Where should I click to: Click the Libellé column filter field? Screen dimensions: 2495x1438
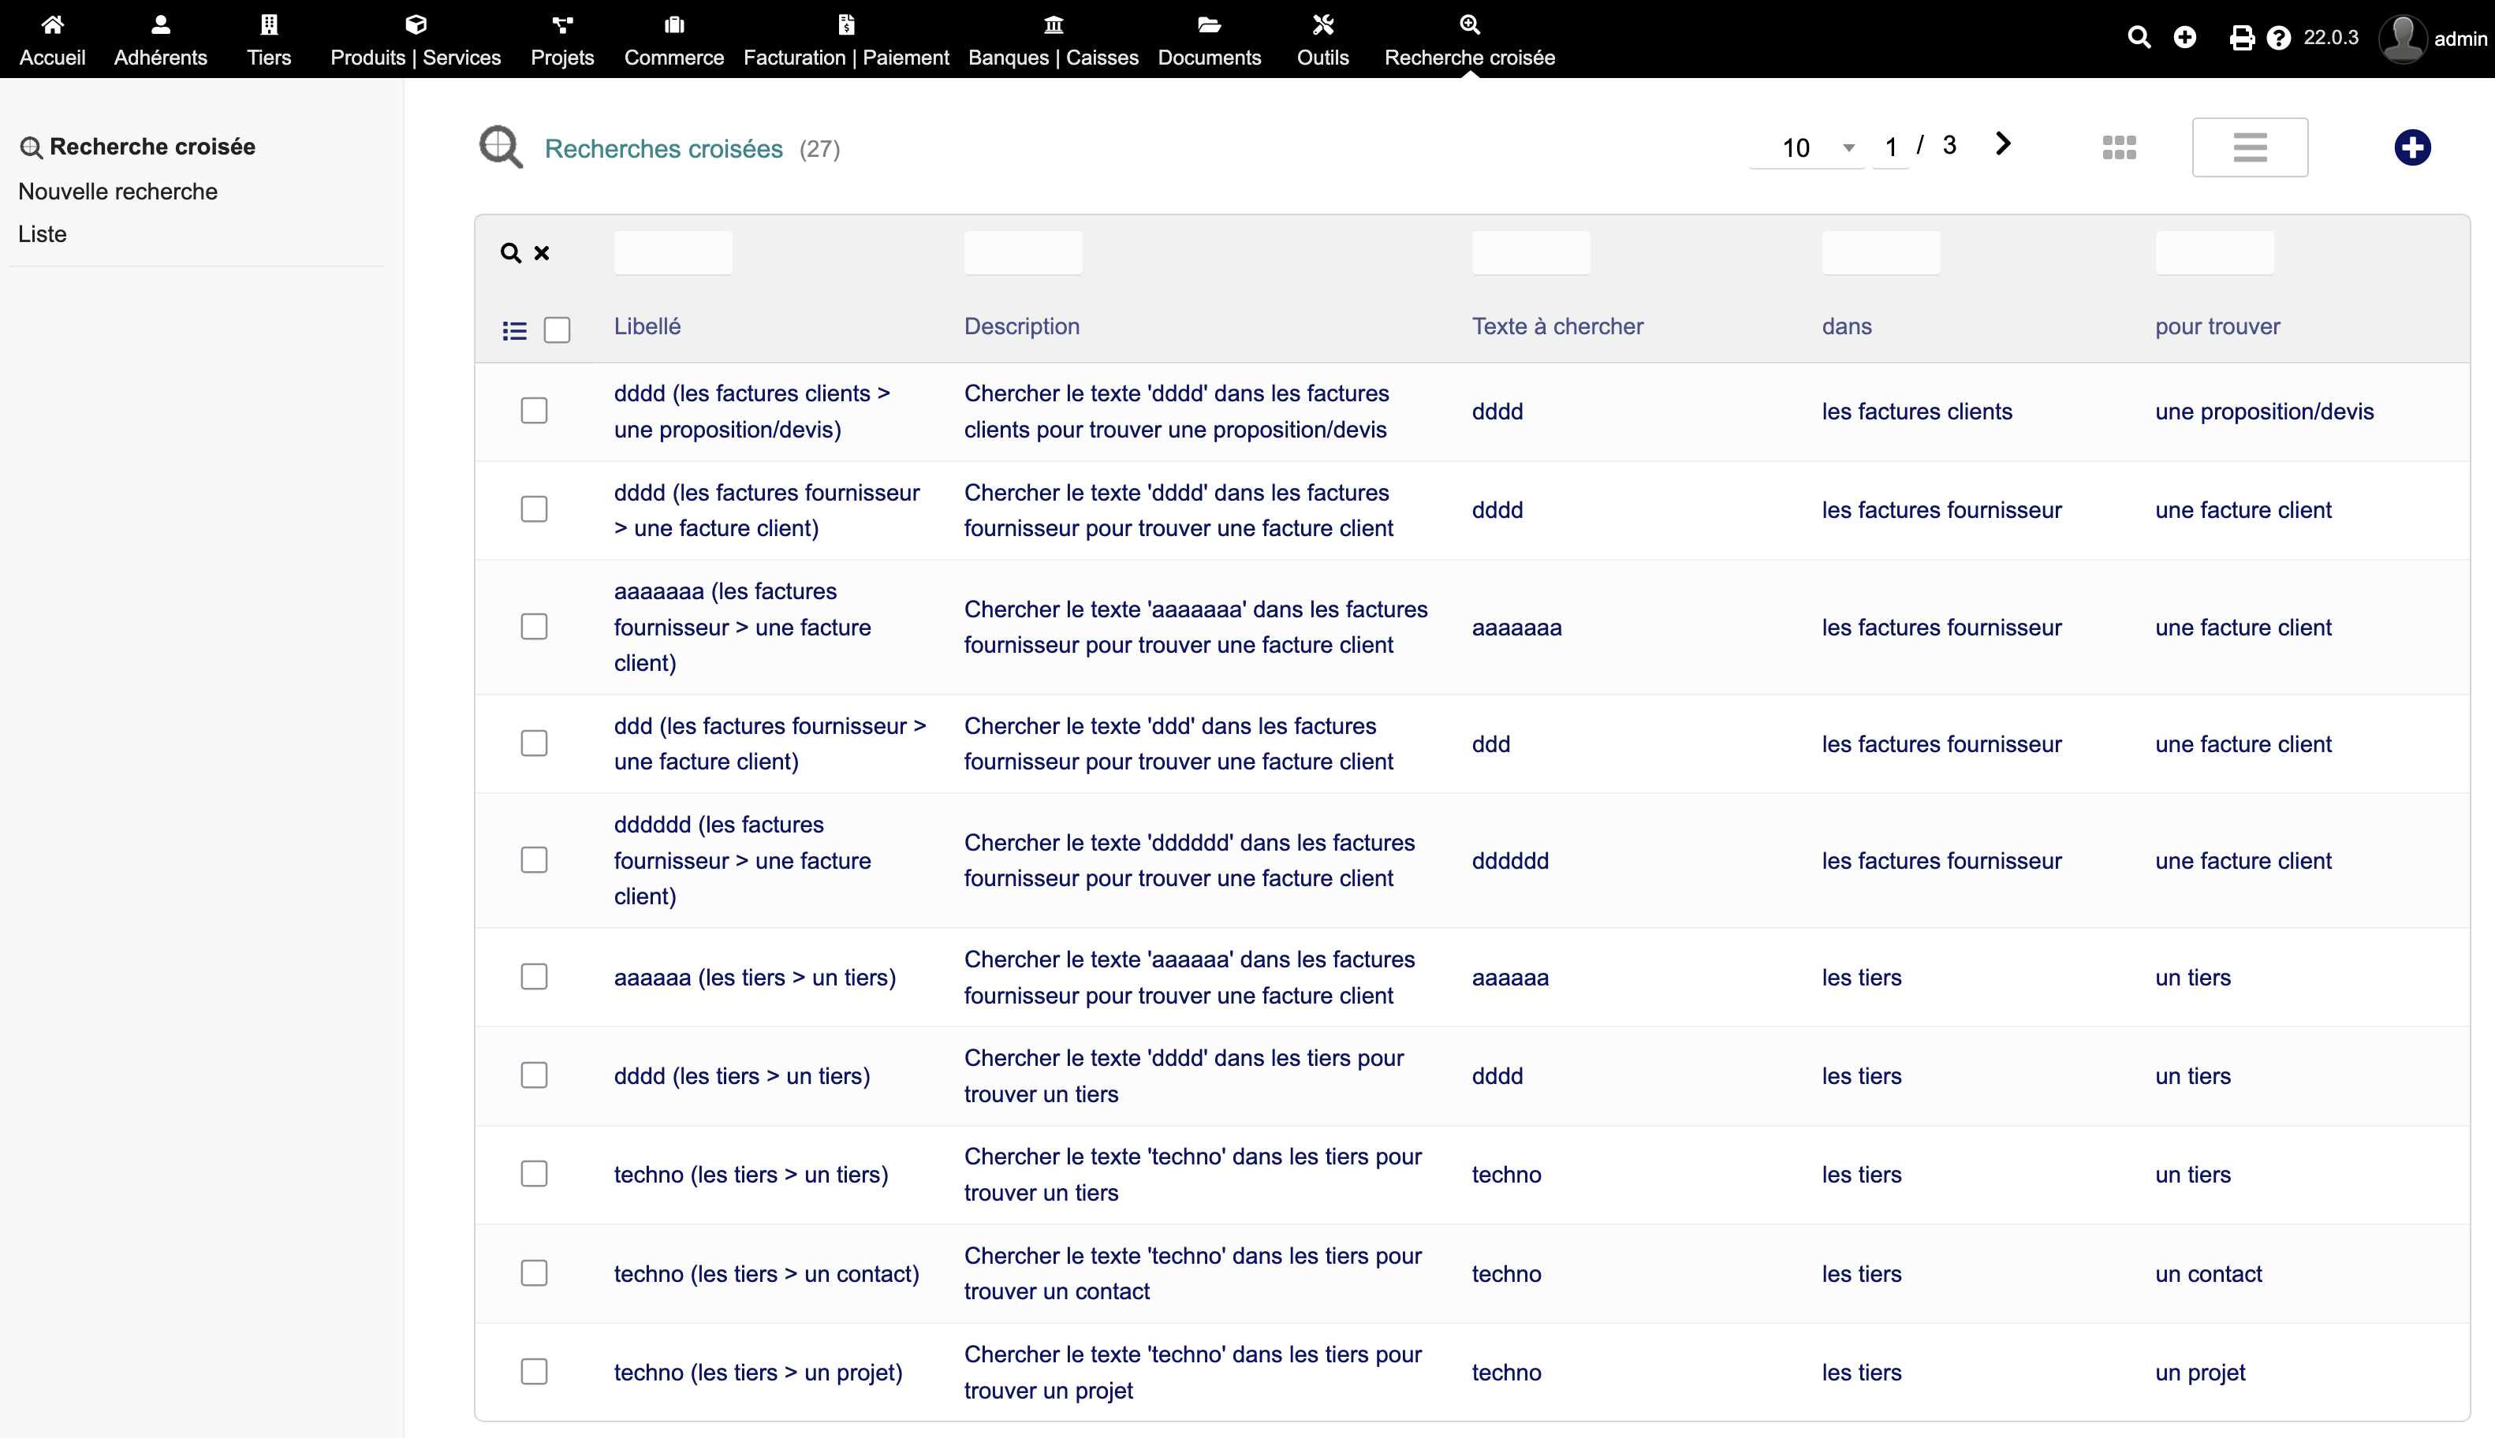pyautogui.click(x=673, y=253)
